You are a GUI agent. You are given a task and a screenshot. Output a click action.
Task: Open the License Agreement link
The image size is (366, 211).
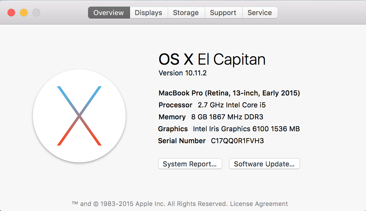[259, 204]
